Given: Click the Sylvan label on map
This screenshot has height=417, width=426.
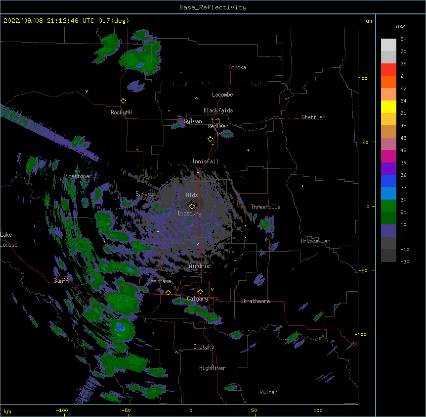Looking at the screenshot, I should [193, 121].
